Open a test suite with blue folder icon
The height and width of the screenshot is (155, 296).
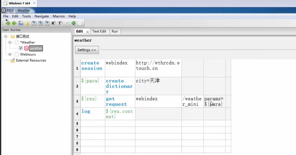click(21, 23)
